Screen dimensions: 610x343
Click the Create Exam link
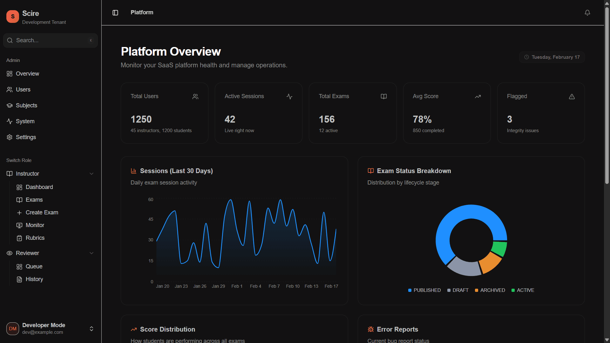point(42,212)
